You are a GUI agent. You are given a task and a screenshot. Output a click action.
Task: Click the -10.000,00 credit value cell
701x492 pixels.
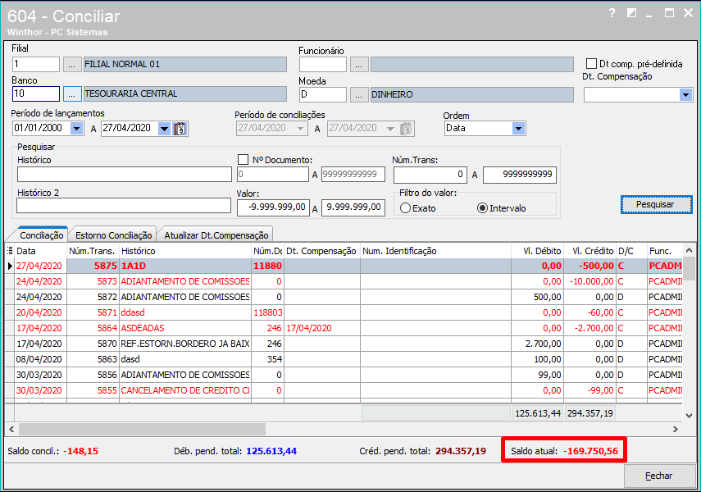click(590, 281)
